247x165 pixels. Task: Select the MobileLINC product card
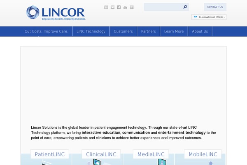tap(203, 154)
